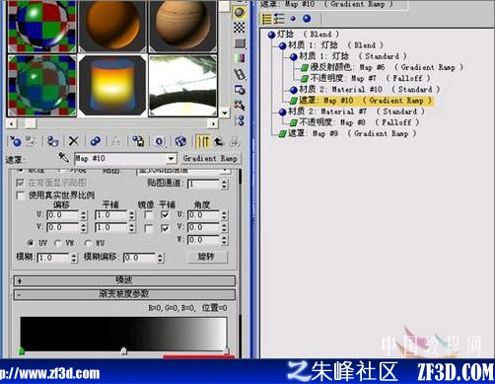Click the Gradient Ramp type button
Screen dimensions: 495x384
pos(211,158)
